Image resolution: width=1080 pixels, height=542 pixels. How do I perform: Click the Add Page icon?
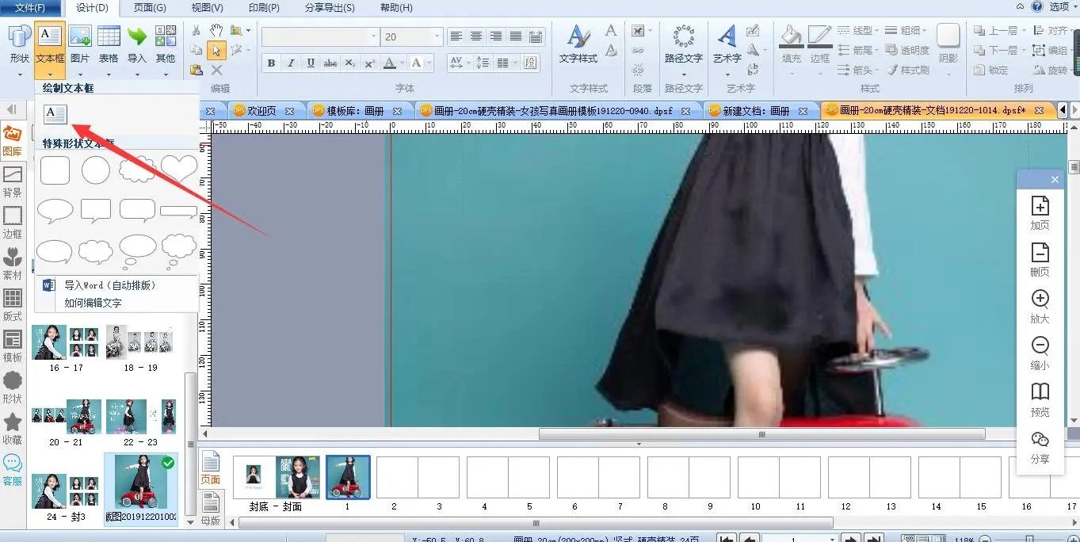(x=1040, y=206)
